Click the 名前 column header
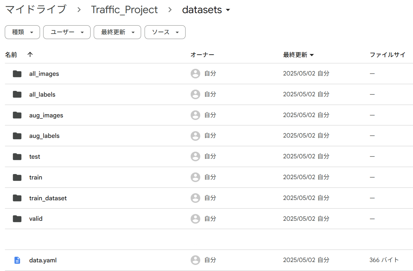Viewport: 413px width, 271px height. tap(11, 55)
